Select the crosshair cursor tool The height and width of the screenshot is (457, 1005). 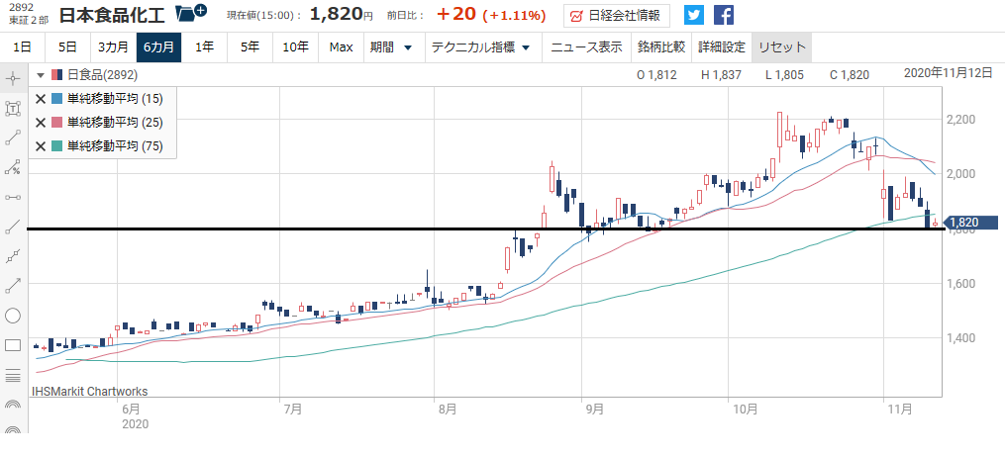[x=13, y=79]
